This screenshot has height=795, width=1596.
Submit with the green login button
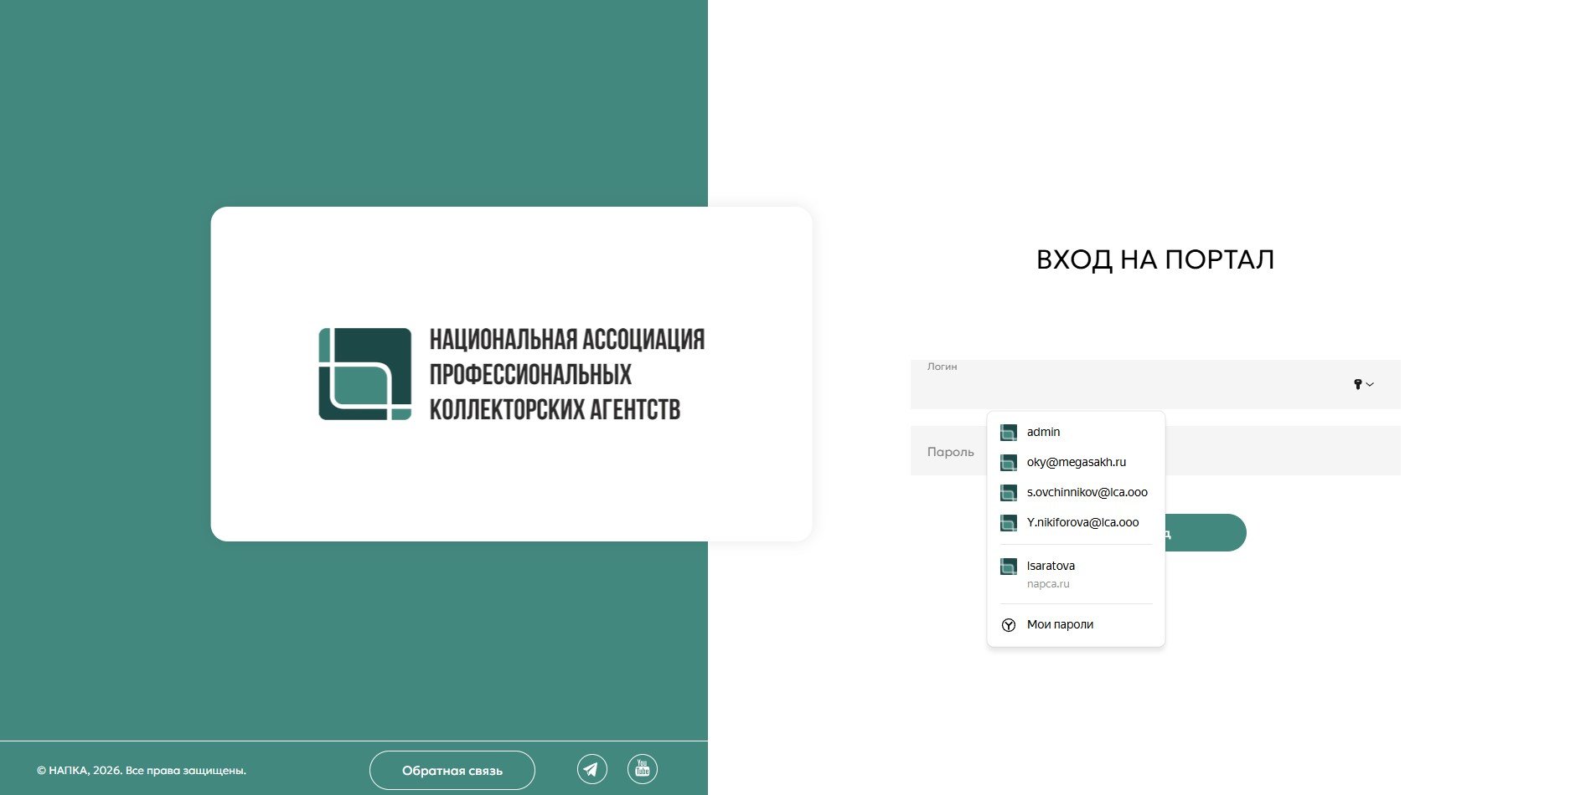click(x=1205, y=533)
